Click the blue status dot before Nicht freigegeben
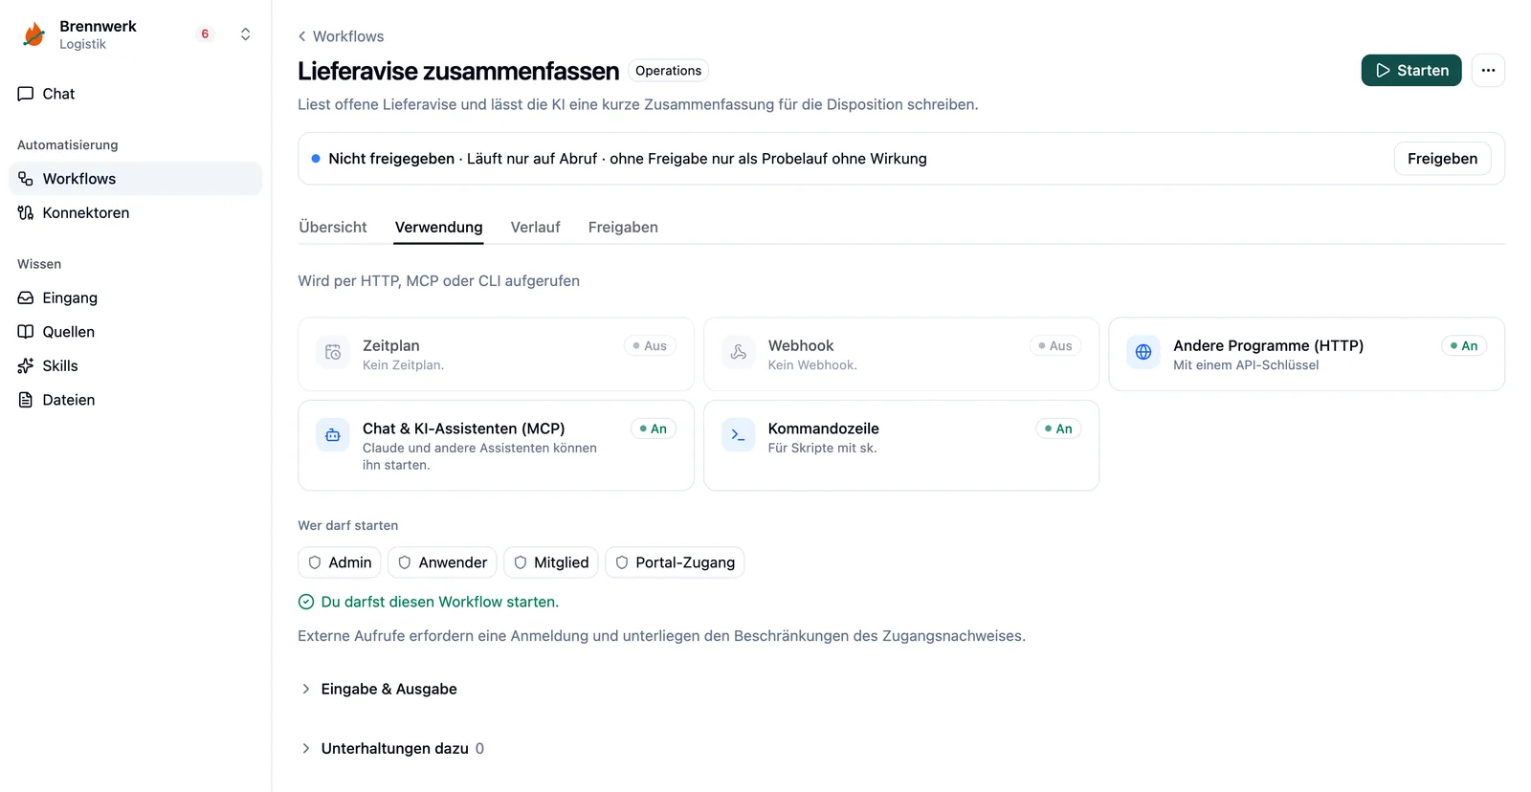This screenshot has width=1531, height=792. click(x=316, y=159)
